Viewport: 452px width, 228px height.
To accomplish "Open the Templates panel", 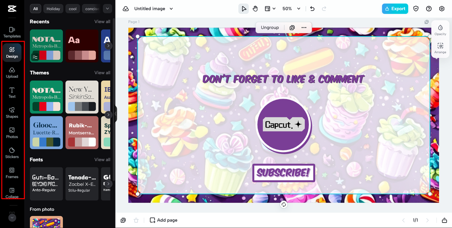I will (12, 32).
